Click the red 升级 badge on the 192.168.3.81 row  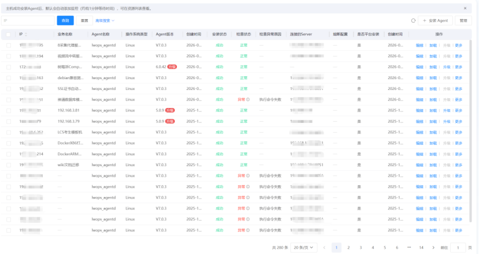tap(170, 110)
